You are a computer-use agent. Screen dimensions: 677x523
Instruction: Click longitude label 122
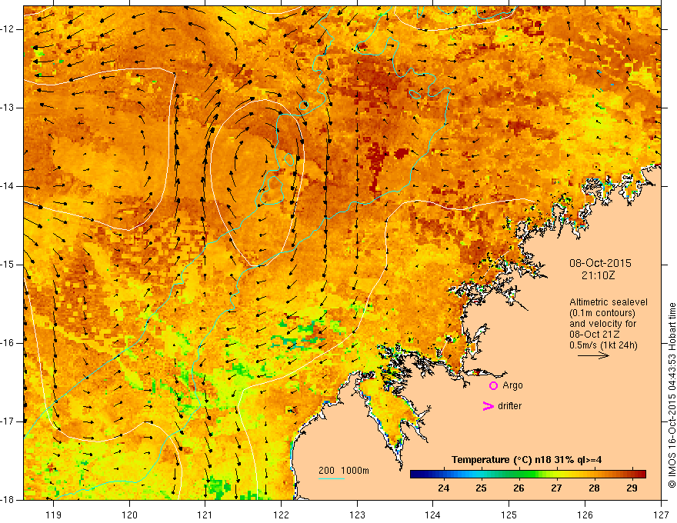(x=281, y=515)
